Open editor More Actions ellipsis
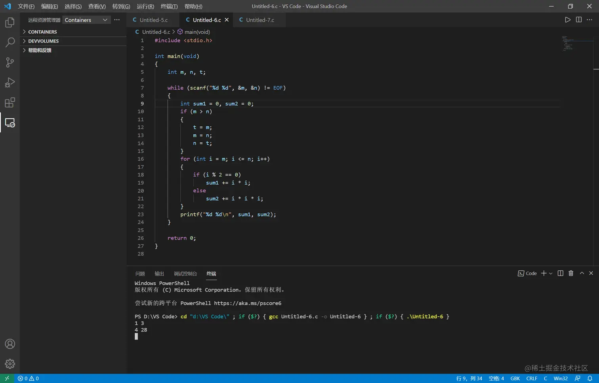This screenshot has height=383, width=599. point(589,20)
